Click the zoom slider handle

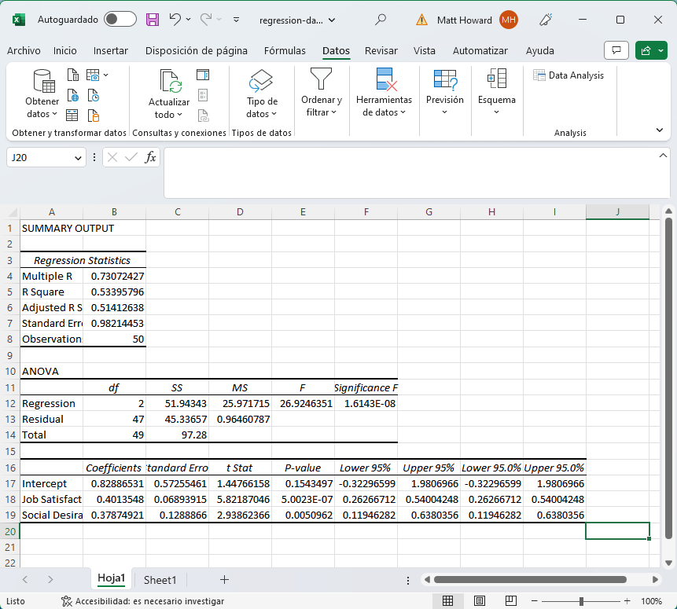[581, 601]
